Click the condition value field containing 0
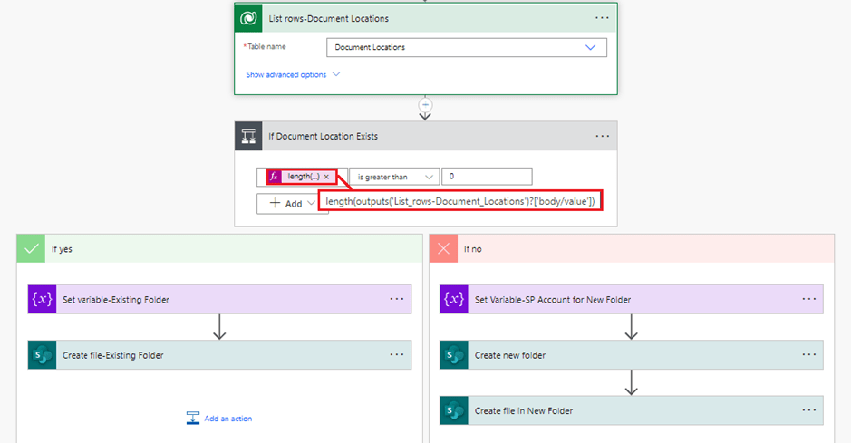The height and width of the screenshot is (443, 851). click(x=488, y=177)
